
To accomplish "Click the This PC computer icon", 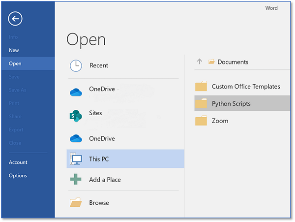I will click(76, 159).
